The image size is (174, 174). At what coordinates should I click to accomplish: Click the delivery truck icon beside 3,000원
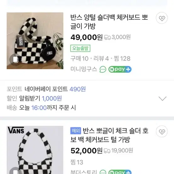(107, 37)
